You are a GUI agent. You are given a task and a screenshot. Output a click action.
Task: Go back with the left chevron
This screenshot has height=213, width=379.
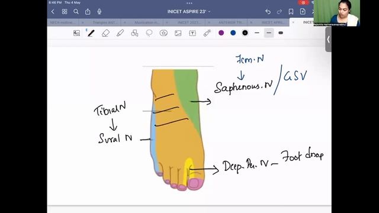coord(53,12)
